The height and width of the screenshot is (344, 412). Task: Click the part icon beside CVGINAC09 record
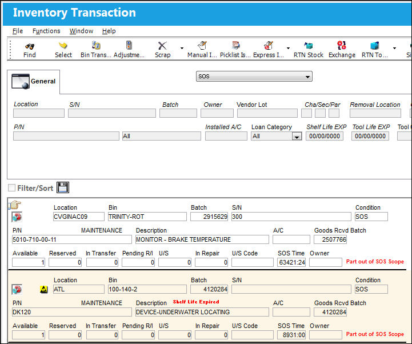pos(17,217)
